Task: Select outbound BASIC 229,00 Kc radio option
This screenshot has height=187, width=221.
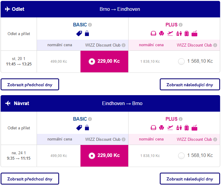Action: click(x=92, y=62)
